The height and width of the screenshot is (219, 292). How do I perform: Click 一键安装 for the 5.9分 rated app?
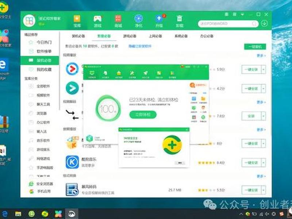[x=251, y=69]
